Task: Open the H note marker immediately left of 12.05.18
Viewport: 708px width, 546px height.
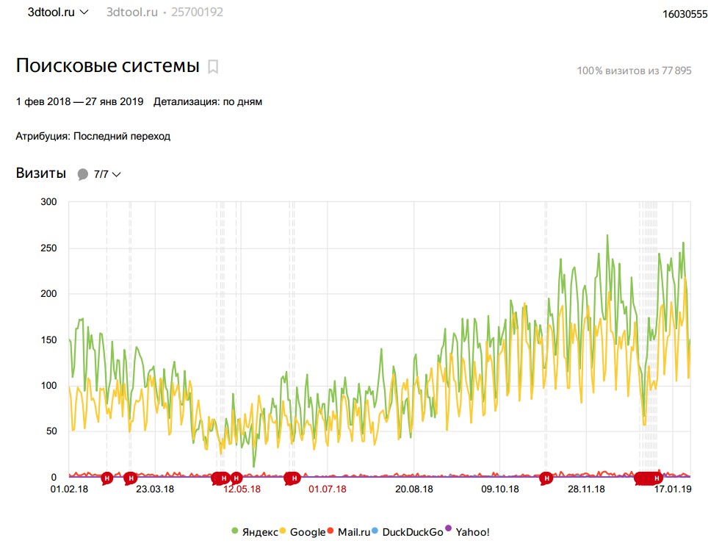Action: click(x=236, y=478)
